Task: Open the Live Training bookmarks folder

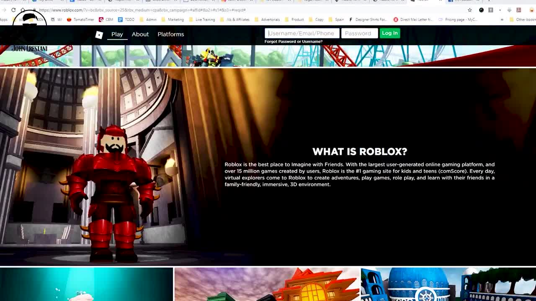Action: tap(202, 20)
